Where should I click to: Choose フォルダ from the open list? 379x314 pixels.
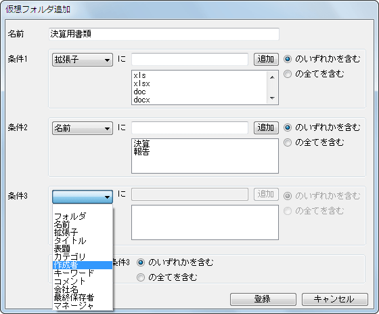point(83,216)
